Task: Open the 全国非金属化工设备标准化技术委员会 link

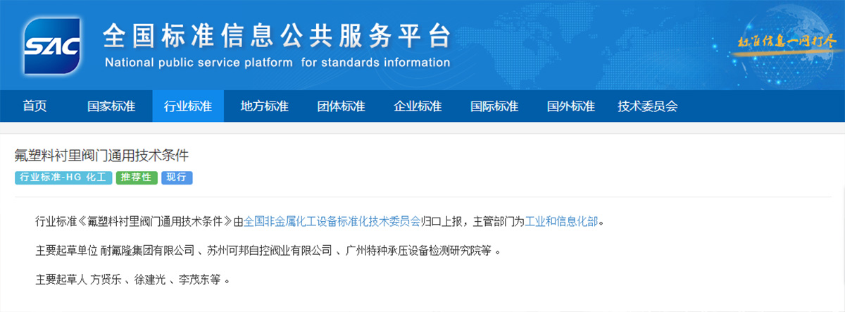Action: click(332, 221)
